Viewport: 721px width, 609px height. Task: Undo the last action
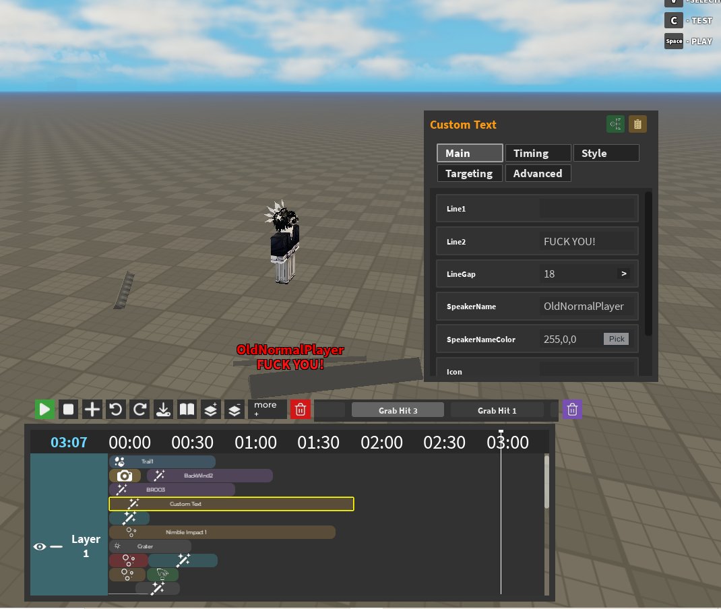point(116,409)
